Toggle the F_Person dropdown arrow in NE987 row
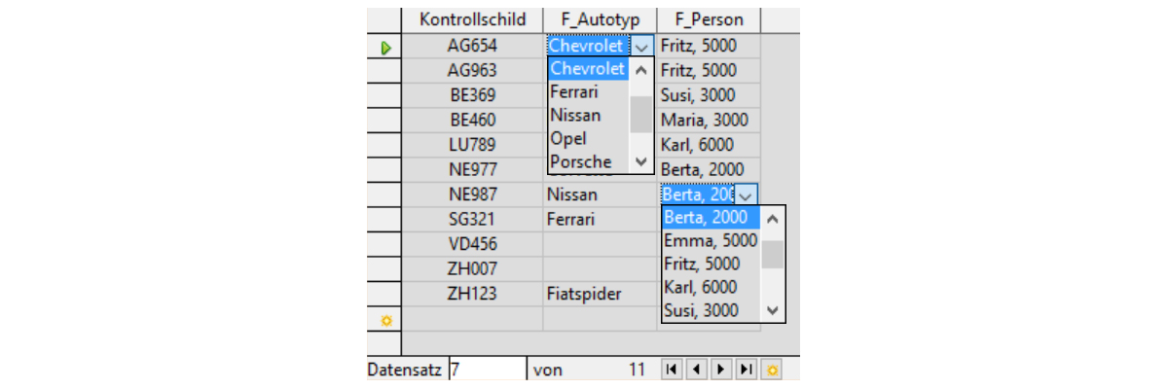The width and height of the screenshot is (1168, 389). click(747, 194)
